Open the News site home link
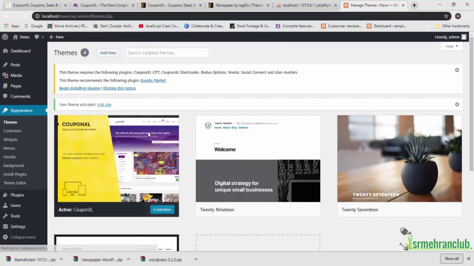 tap(21, 37)
